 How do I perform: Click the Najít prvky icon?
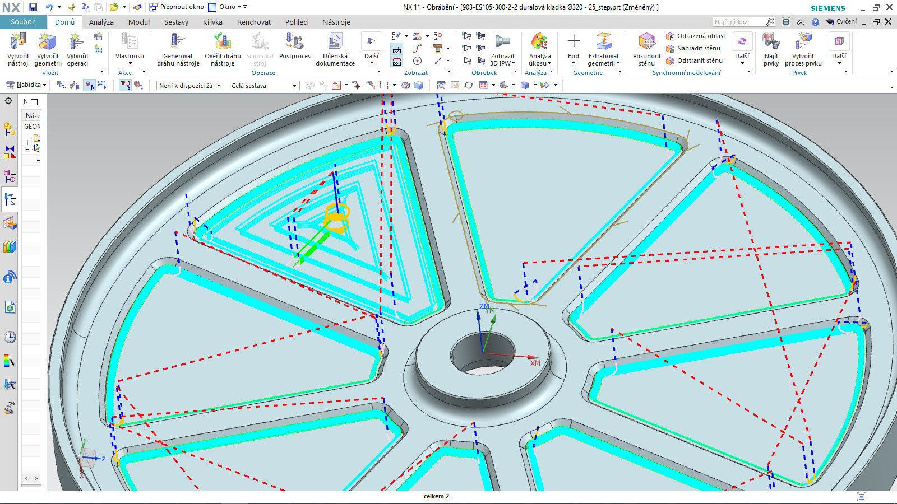click(771, 41)
